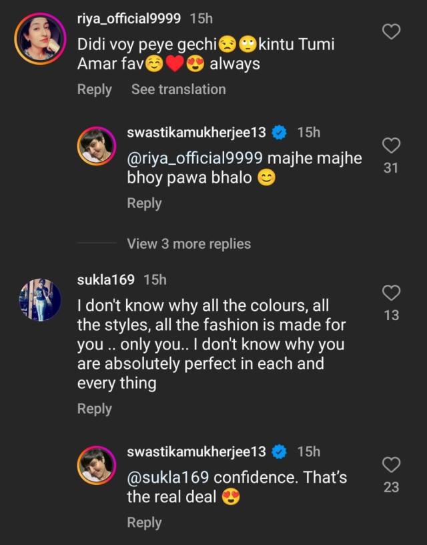Open See translation under riya's comment
427x545 pixels.
tap(177, 89)
